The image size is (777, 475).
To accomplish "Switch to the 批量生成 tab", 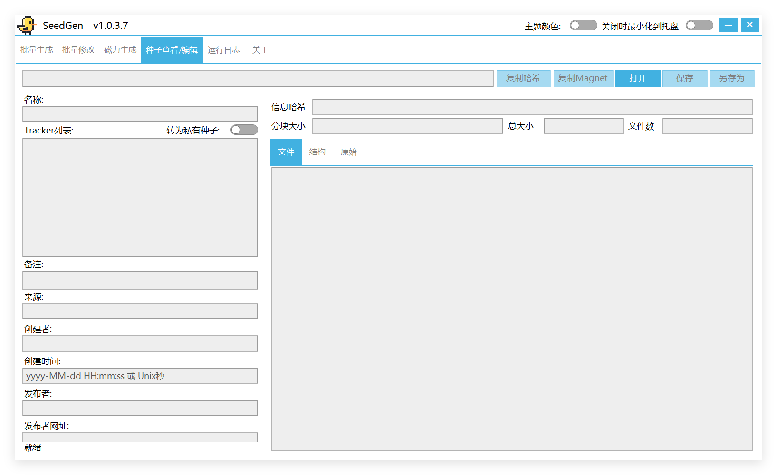I will pos(37,50).
